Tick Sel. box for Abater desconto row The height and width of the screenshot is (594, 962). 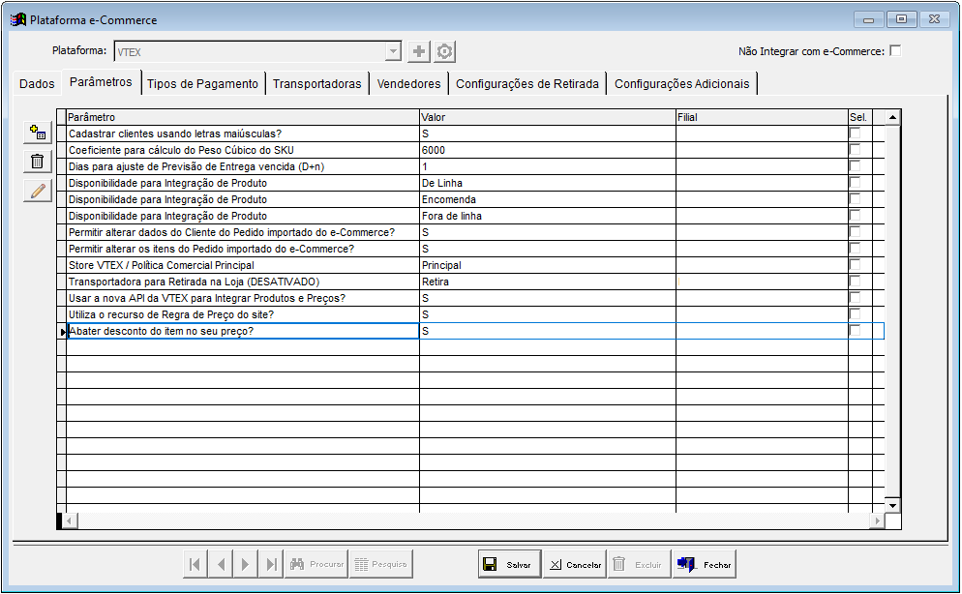pyautogui.click(x=856, y=331)
